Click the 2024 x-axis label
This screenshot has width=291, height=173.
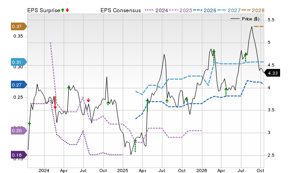click(x=44, y=170)
